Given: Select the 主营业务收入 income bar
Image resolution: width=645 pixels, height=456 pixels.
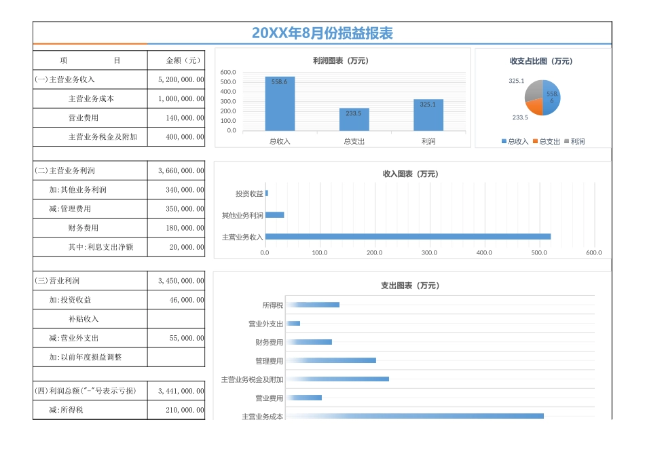Looking at the screenshot, I should click(x=408, y=236).
